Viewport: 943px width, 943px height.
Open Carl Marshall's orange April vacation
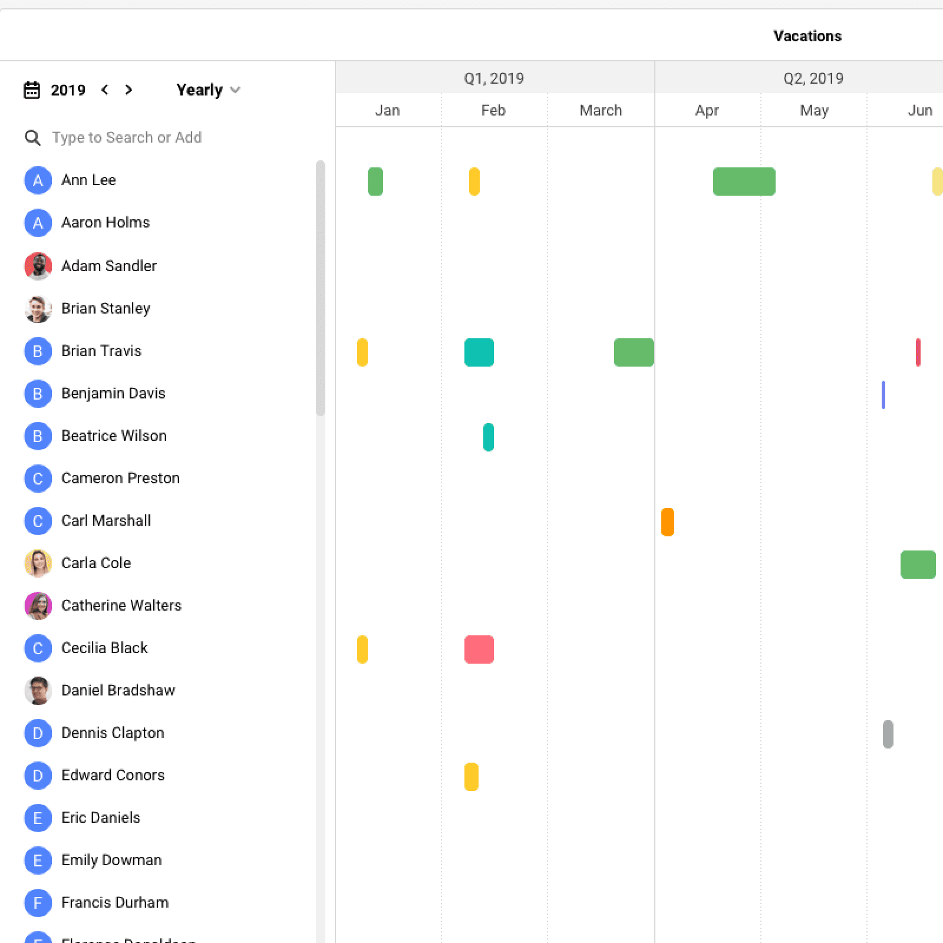[668, 522]
